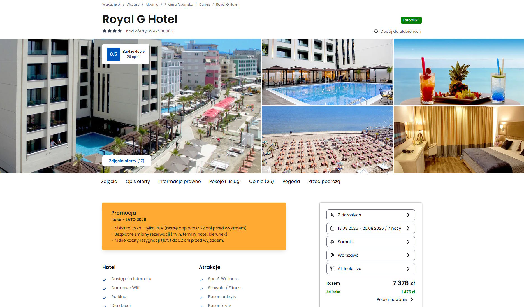Expand the 13.08.2026 - 20.08.2026 date selector
This screenshot has height=307, width=524.
coord(370,228)
